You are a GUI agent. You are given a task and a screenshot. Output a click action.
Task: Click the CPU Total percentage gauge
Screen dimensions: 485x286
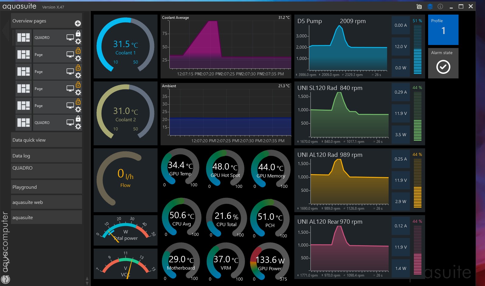[226, 218]
